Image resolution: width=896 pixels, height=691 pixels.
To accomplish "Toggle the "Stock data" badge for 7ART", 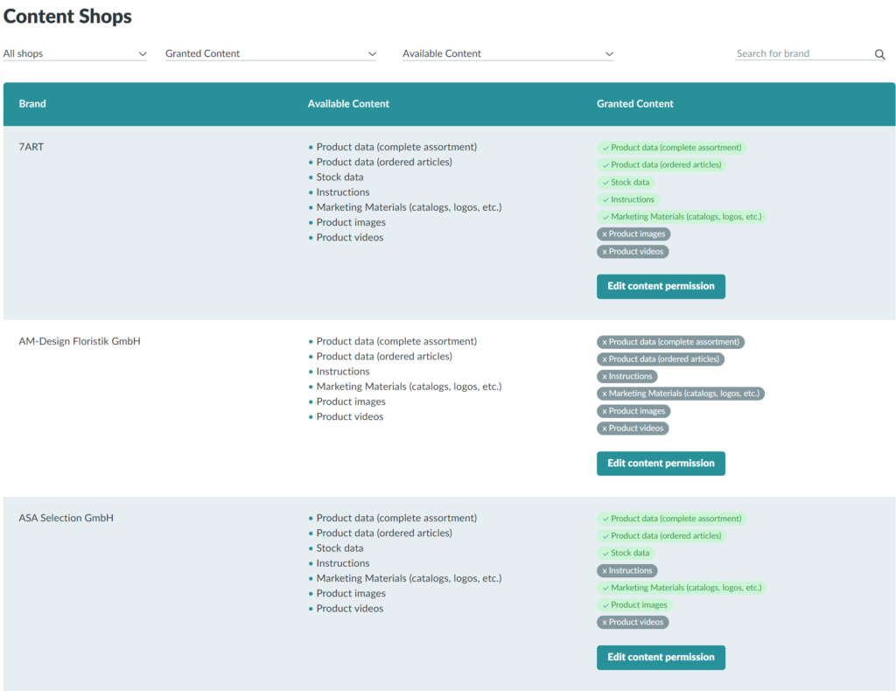I will click(x=626, y=182).
